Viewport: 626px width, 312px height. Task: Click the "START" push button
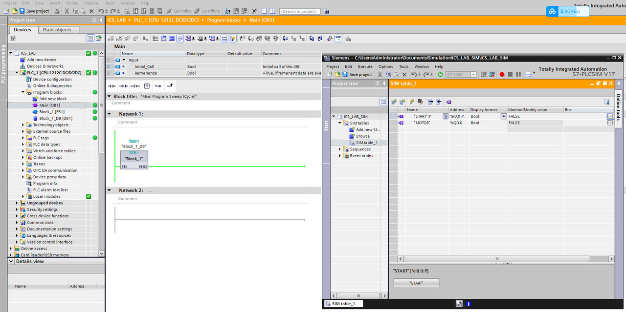(x=416, y=283)
